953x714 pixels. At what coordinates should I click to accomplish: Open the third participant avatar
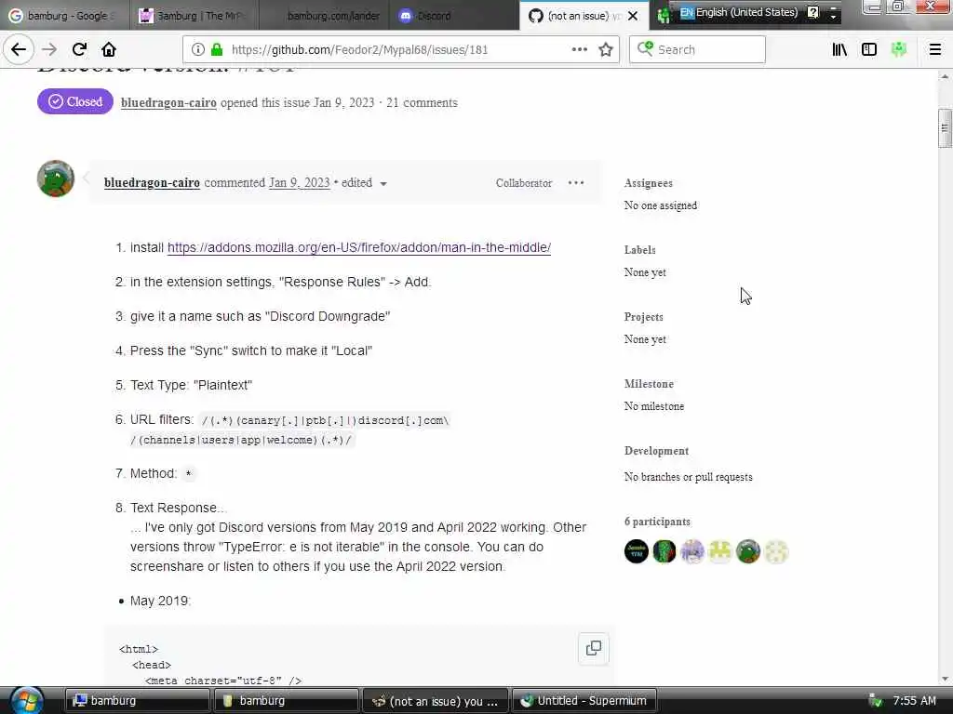pos(692,551)
